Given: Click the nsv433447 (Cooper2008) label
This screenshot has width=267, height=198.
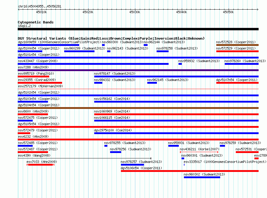Looking at the screenshot, I should tap(38, 61).
